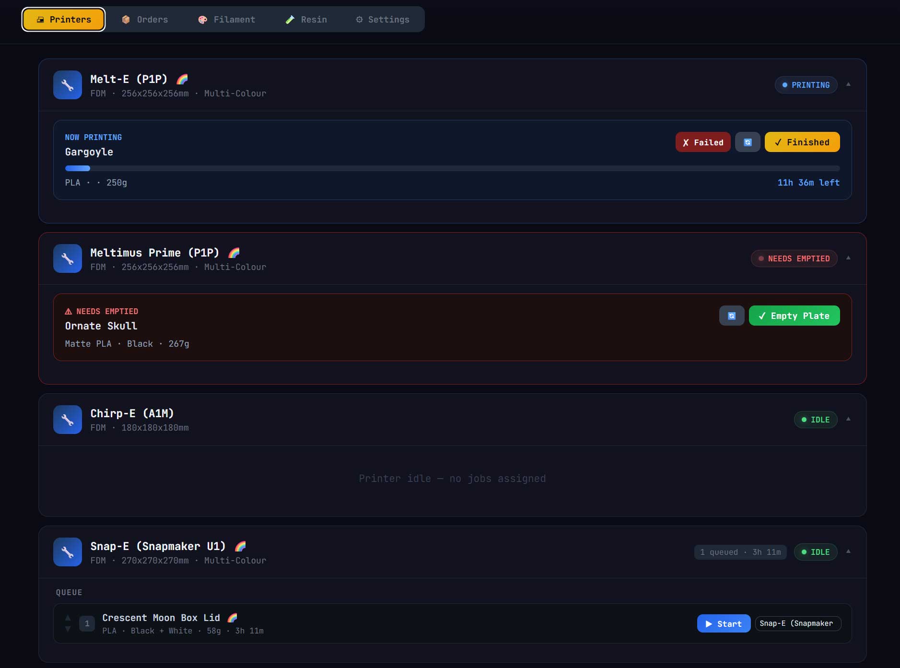Move Crescent Moon Box Lid down in queue
The width and height of the screenshot is (900, 668).
(x=68, y=629)
